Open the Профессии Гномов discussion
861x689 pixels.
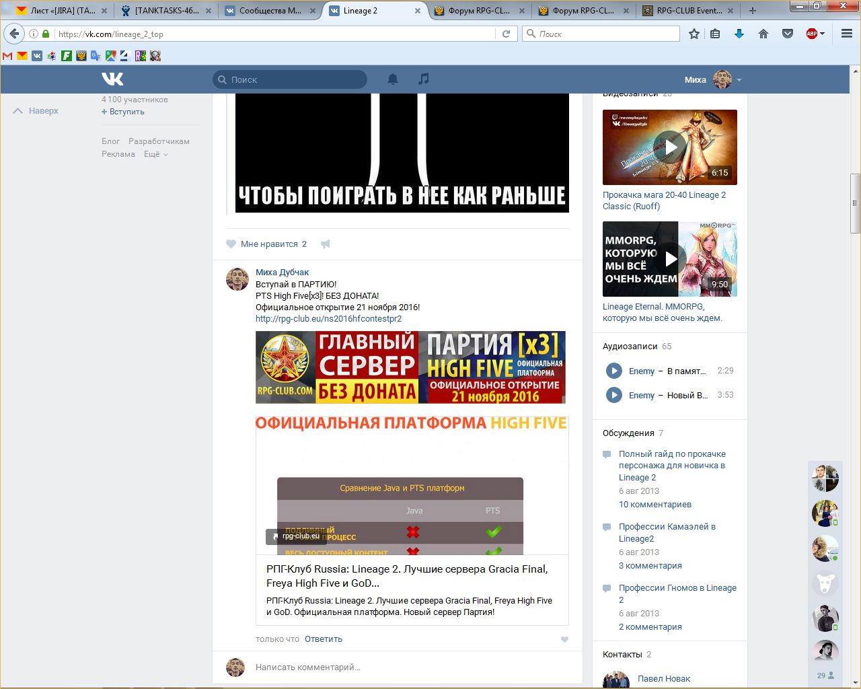click(677, 594)
